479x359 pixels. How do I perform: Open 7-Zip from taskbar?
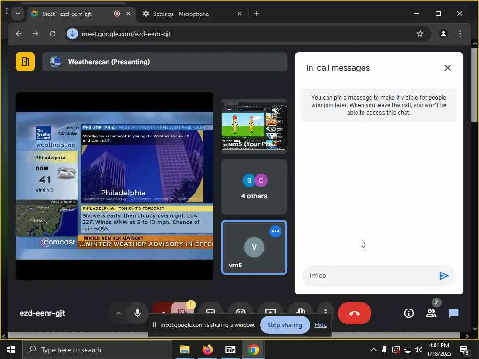(x=230, y=350)
